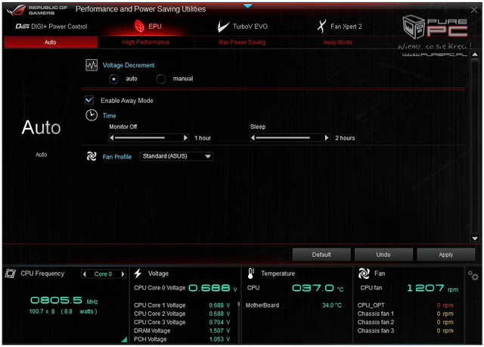Click the CPU Core 1 Voltage row
Image resolution: width=484 pixels, height=347 pixels.
[182, 305]
